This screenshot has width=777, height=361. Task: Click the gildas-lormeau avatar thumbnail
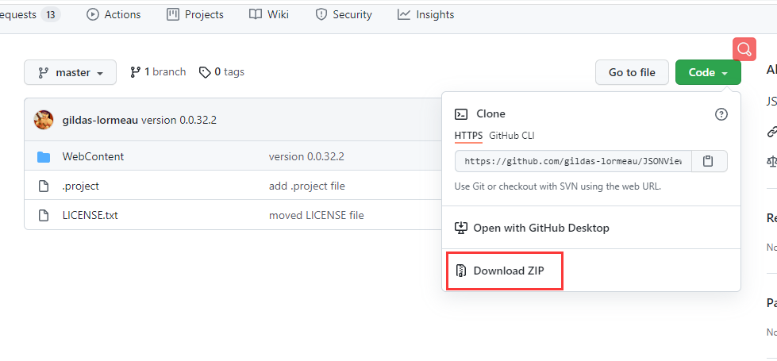pos(44,120)
